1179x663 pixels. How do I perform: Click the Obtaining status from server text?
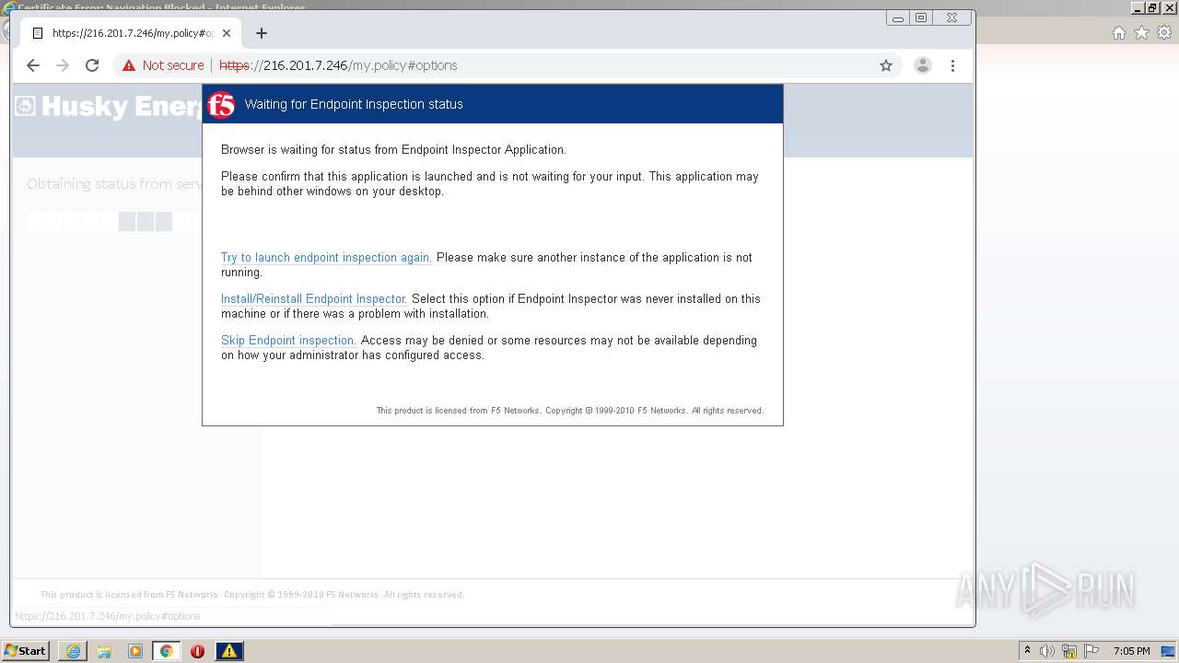(x=115, y=184)
